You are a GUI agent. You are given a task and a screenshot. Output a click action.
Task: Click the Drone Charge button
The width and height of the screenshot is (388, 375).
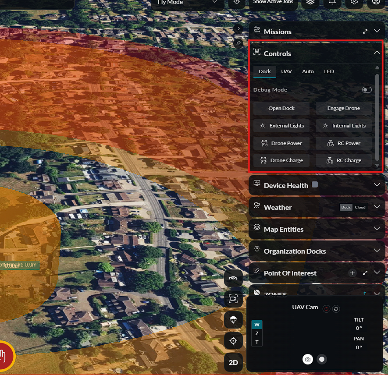(281, 160)
